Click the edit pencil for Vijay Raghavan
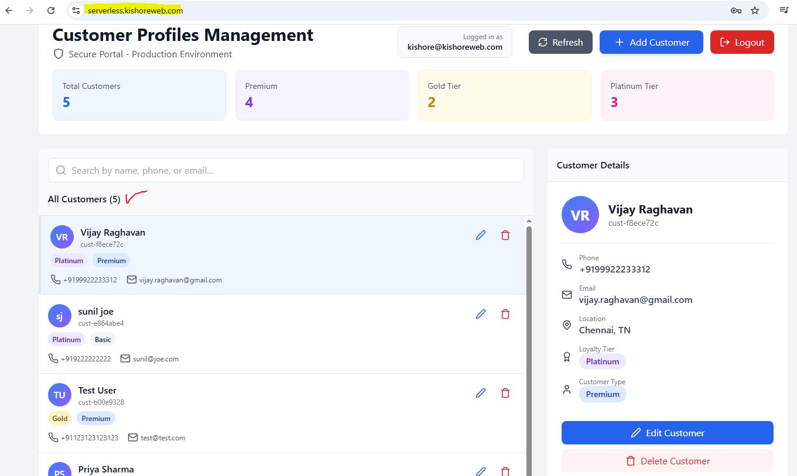This screenshot has width=797, height=476. pos(481,235)
